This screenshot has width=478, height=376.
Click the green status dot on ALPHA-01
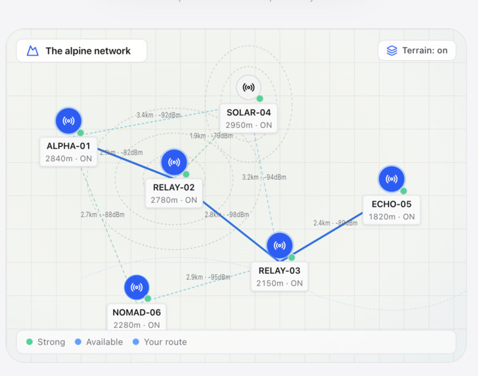click(x=81, y=133)
